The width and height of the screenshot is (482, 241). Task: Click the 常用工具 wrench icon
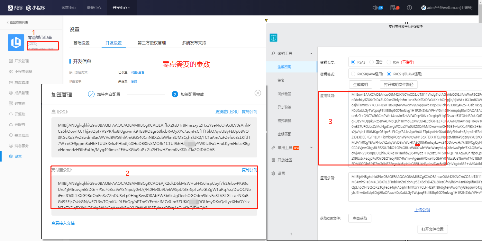click(273, 147)
